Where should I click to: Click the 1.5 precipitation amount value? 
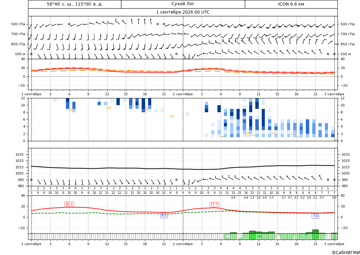[x=252, y=198]
